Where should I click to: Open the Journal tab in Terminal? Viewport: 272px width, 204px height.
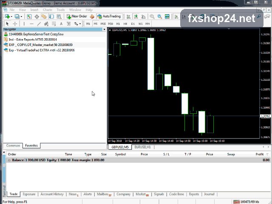pyautogui.click(x=209, y=194)
